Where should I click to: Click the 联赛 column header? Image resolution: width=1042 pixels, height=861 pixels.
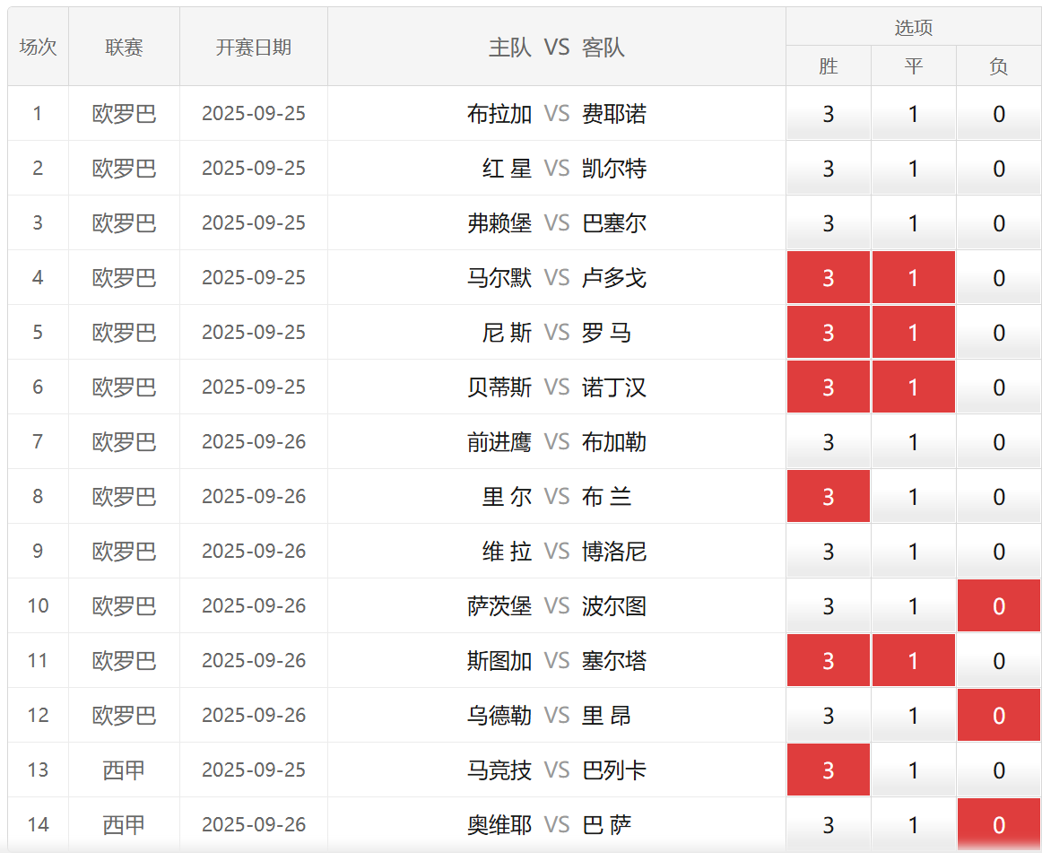point(124,48)
